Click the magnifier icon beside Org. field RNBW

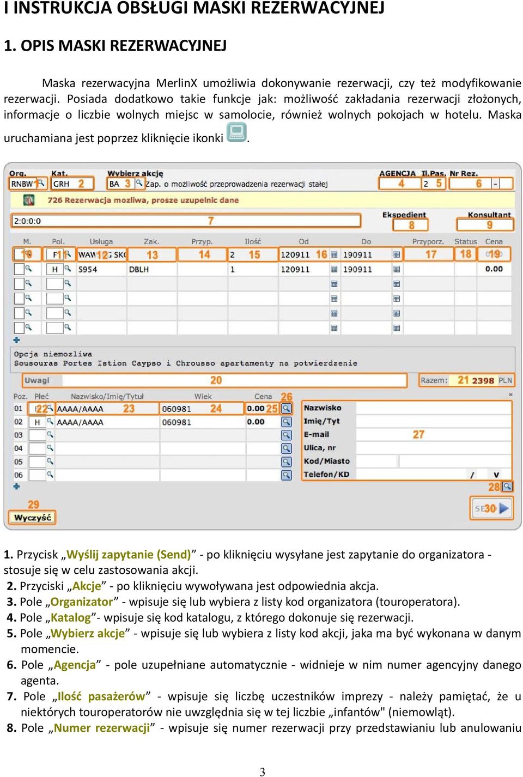[40, 183]
